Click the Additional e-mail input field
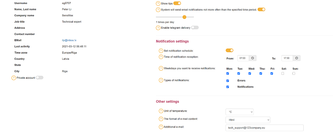333x136 pixels. (264, 128)
